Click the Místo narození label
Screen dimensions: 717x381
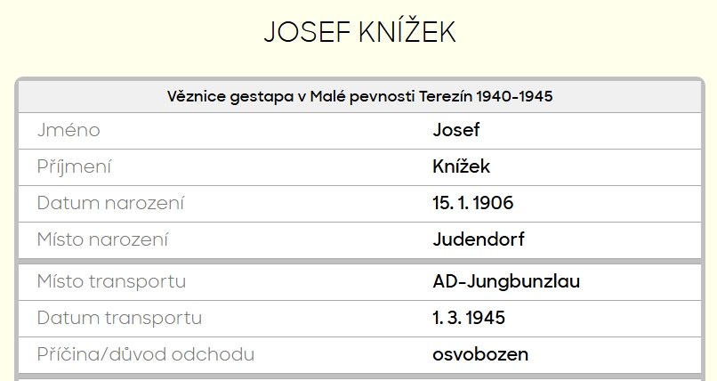tap(102, 239)
